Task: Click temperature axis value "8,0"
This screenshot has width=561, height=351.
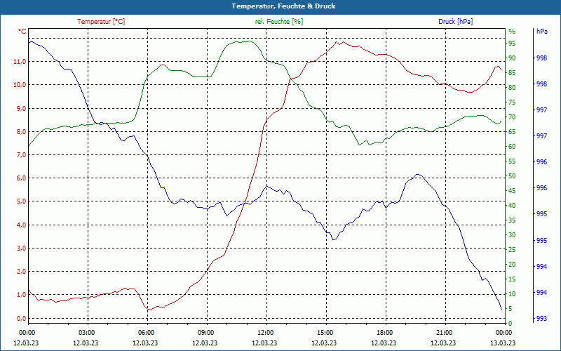Action: point(21,132)
